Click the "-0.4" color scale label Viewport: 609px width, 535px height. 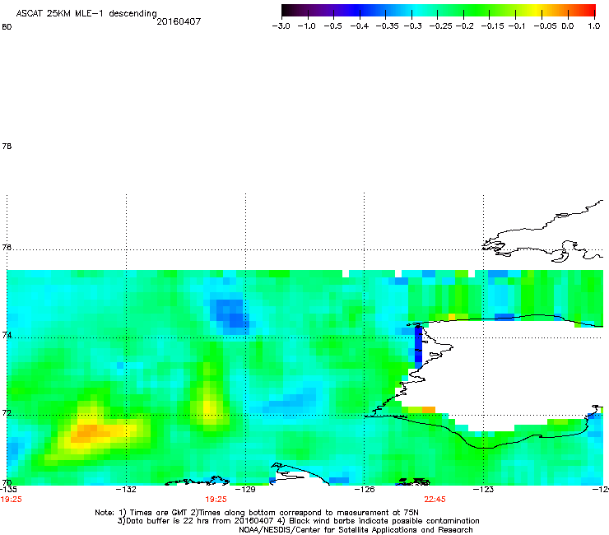[x=360, y=26]
